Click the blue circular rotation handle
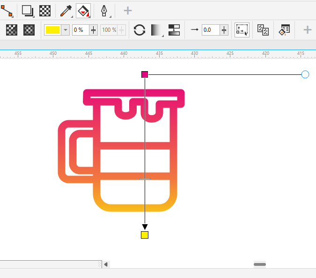 pyautogui.click(x=305, y=74)
